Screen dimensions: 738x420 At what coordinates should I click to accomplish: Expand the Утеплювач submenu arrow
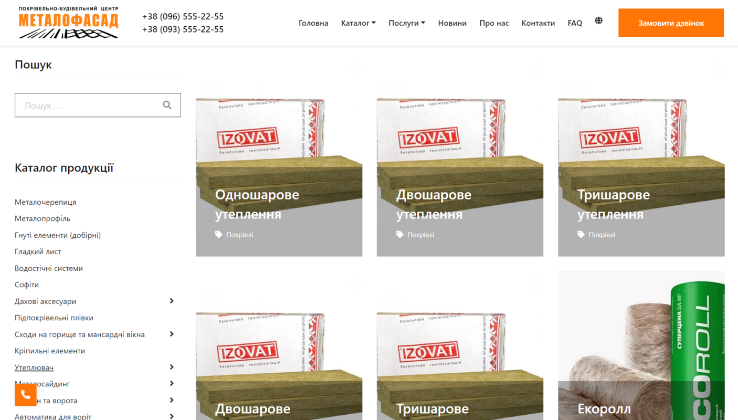172,367
